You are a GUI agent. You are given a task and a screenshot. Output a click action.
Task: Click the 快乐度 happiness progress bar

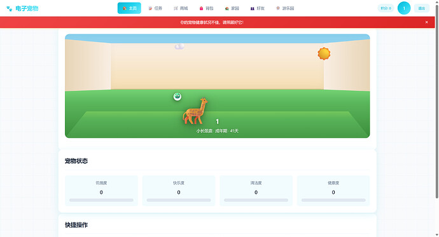[179, 200]
